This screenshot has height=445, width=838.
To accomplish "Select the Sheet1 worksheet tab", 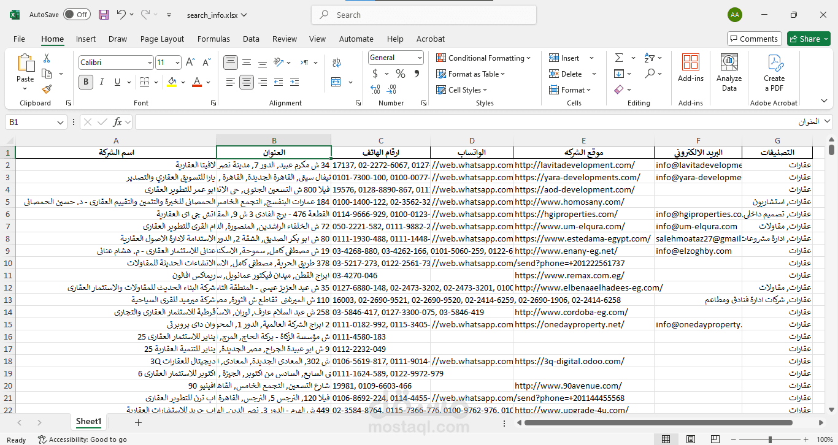I will tap(88, 422).
